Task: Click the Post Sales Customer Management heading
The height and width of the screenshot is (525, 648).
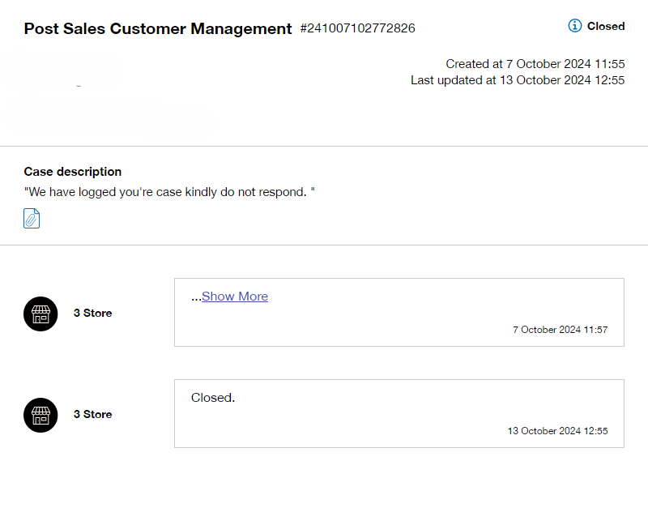Action: pos(158,28)
